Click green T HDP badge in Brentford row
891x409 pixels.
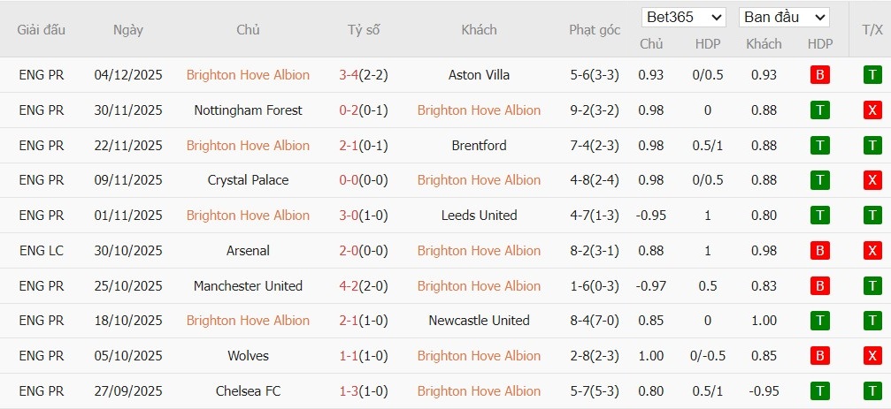[819, 145]
